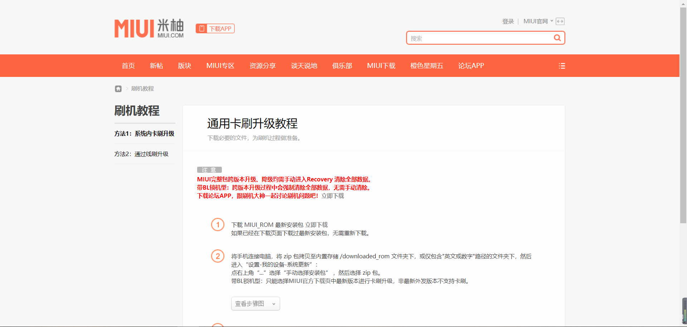
Task: Click the 刷机教程 breadcrumb link
Action: [142, 89]
